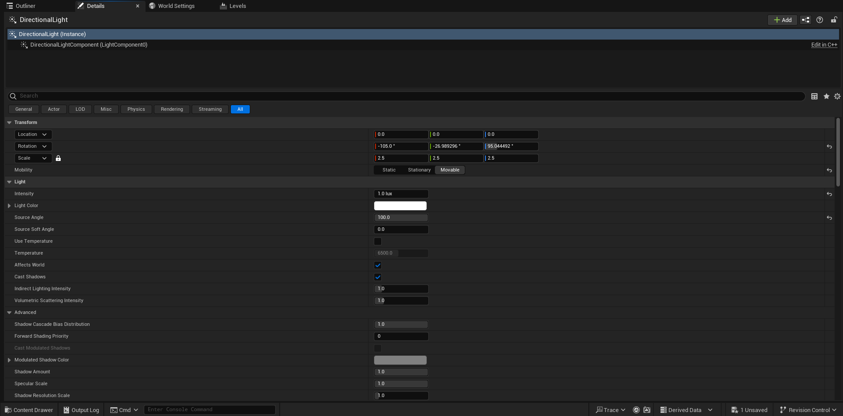Set Mobility to Movable
Screen dimensions: 843x416
coord(450,170)
